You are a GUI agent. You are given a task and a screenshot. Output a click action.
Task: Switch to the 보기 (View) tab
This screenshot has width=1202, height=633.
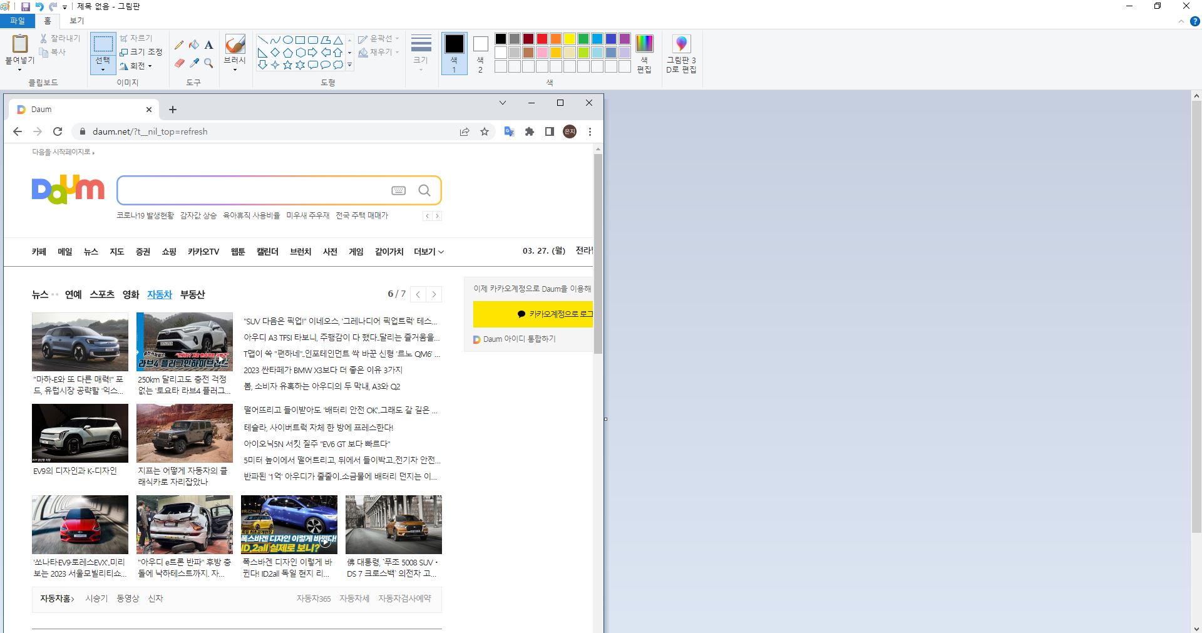click(76, 21)
